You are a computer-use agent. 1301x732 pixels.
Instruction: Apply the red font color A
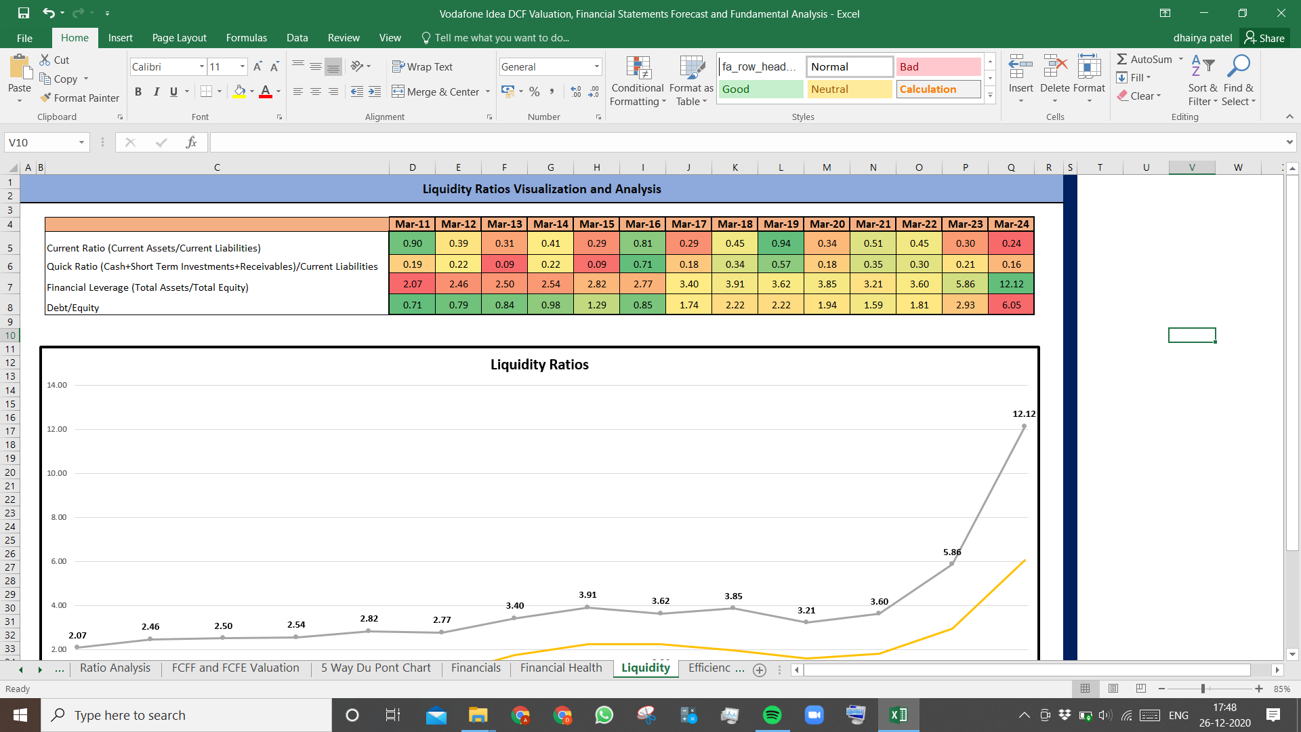[x=266, y=91]
